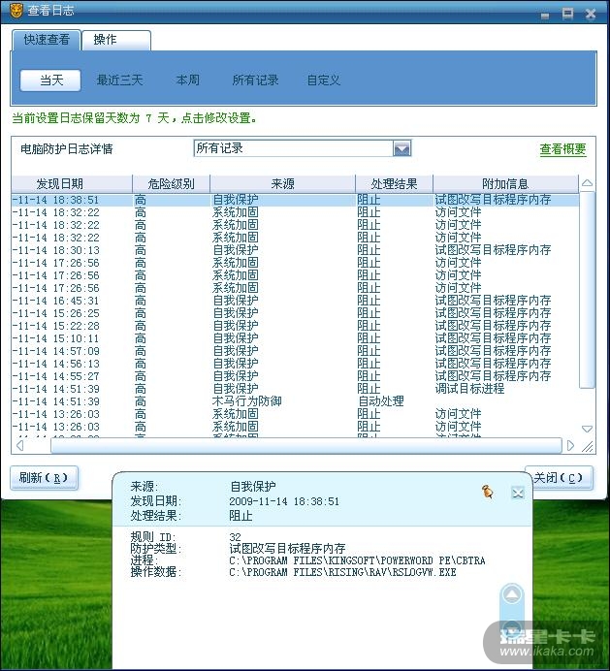Sort by the 附加信息 column header
The width and height of the screenshot is (610, 671).
[505, 184]
